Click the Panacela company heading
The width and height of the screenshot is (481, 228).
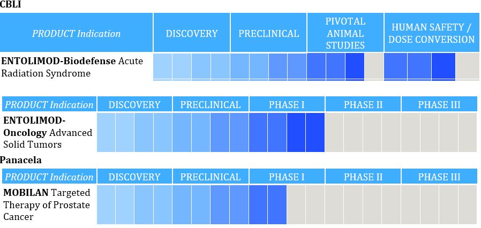(x=21, y=160)
